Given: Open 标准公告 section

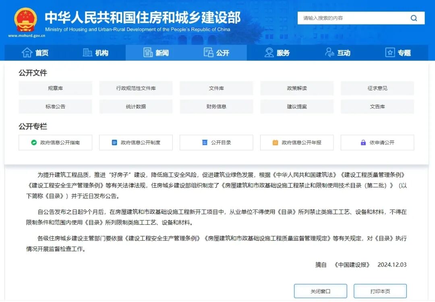Looking at the screenshot, I should click(x=55, y=106).
